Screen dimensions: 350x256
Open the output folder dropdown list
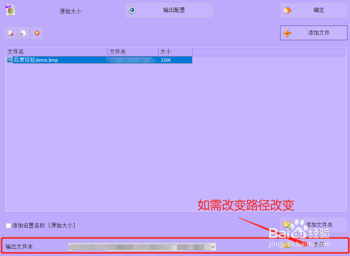coord(212,247)
